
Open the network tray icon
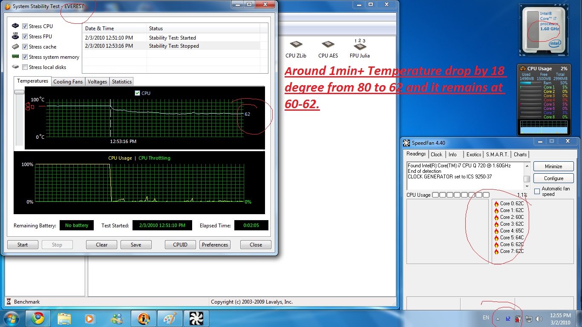[x=528, y=318]
